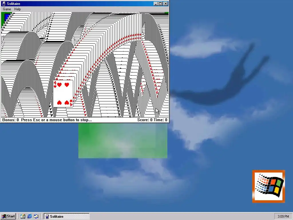Click the 4 of hearts card
This screenshot has width=293, height=220.
[63, 94]
